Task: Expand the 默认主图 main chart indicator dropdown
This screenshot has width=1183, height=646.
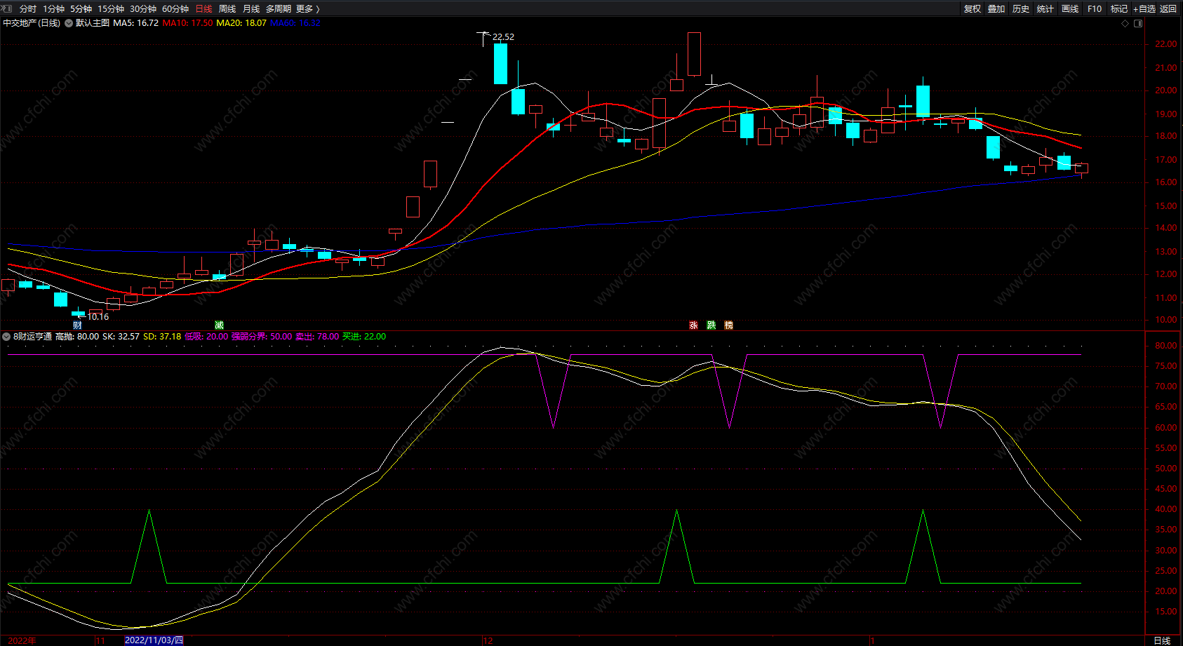Action: click(x=69, y=23)
